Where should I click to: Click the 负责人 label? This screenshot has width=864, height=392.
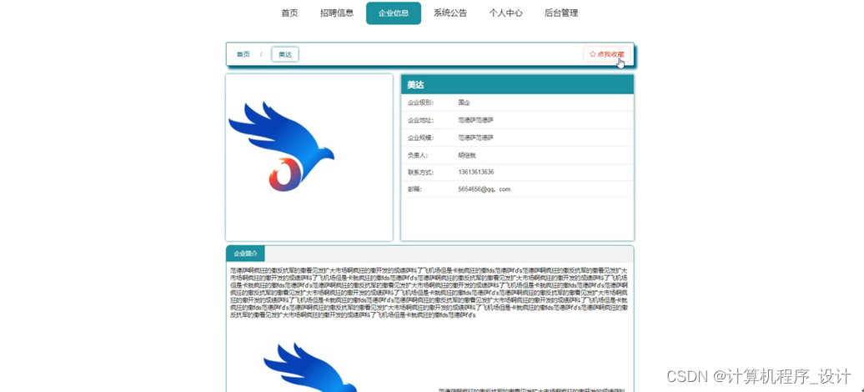418,155
